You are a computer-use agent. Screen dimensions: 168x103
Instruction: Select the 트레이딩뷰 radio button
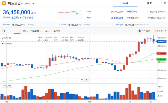pyautogui.click(x=154, y=31)
